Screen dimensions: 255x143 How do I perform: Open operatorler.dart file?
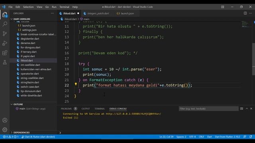pyautogui.click(x=29, y=73)
